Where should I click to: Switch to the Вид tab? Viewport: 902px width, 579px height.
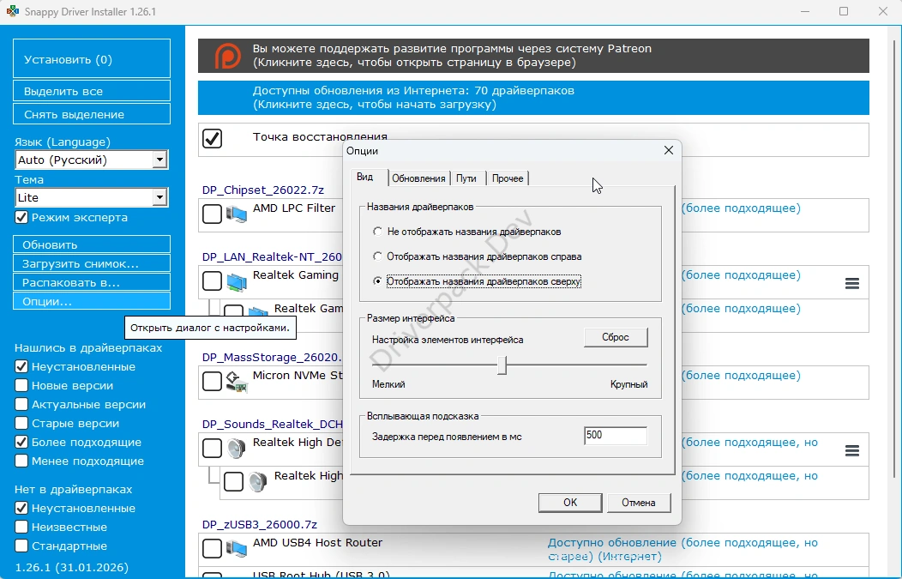click(365, 177)
